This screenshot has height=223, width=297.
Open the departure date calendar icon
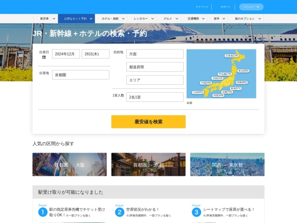tap(44, 57)
